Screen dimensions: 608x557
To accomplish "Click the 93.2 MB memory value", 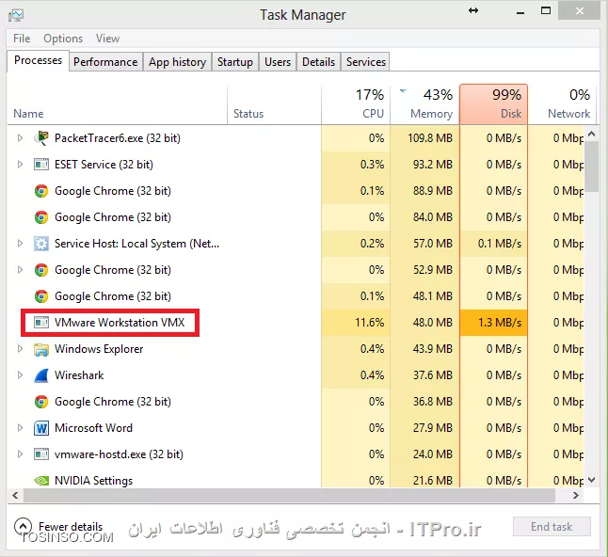I will (x=433, y=165).
